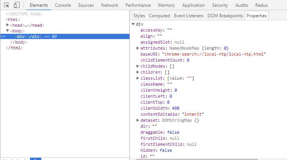Image resolution: width=287 pixels, height=160 pixels.
Task: Click the clientHeight property row
Action: [x=159, y=90]
